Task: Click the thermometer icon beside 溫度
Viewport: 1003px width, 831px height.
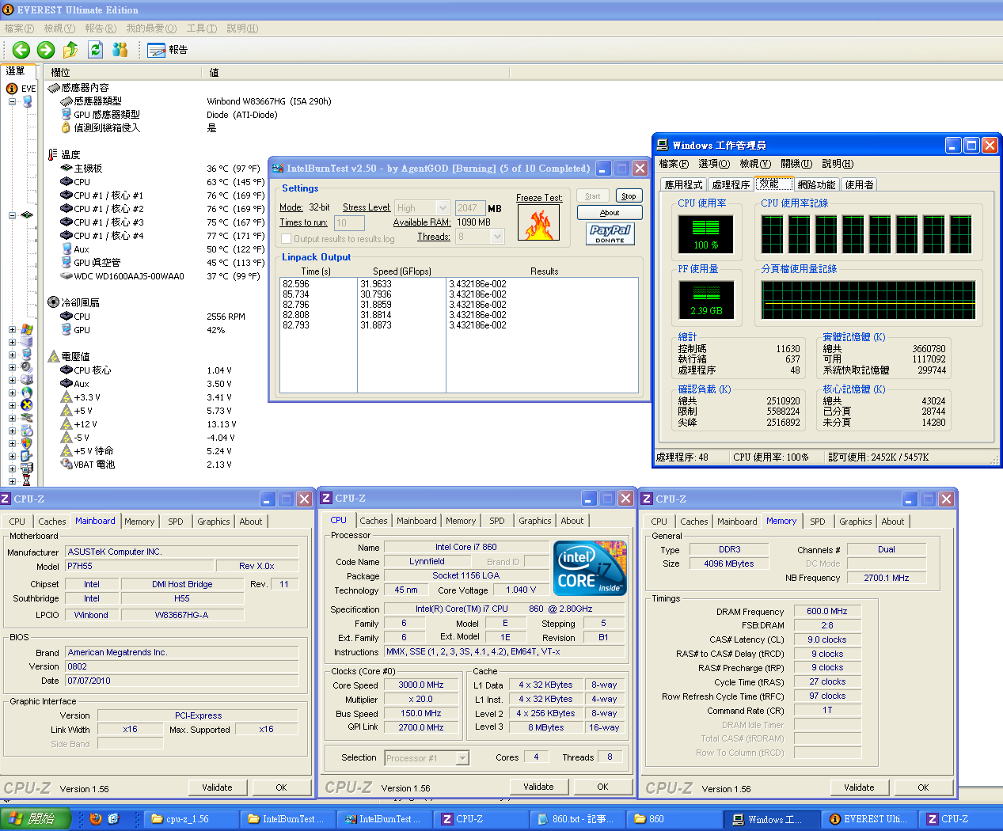Action: [x=54, y=154]
